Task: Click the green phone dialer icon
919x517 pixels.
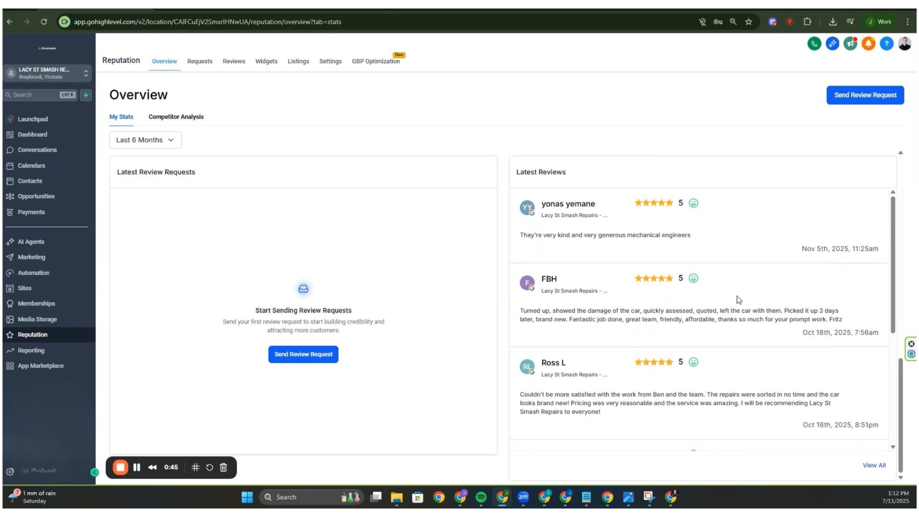Action: coord(814,44)
